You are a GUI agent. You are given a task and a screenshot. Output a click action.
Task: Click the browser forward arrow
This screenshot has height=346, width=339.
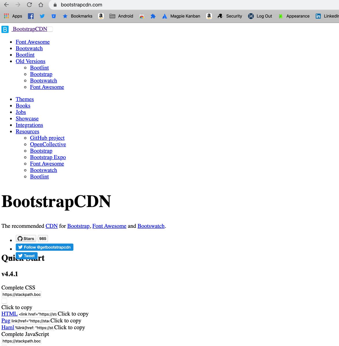(x=18, y=5)
